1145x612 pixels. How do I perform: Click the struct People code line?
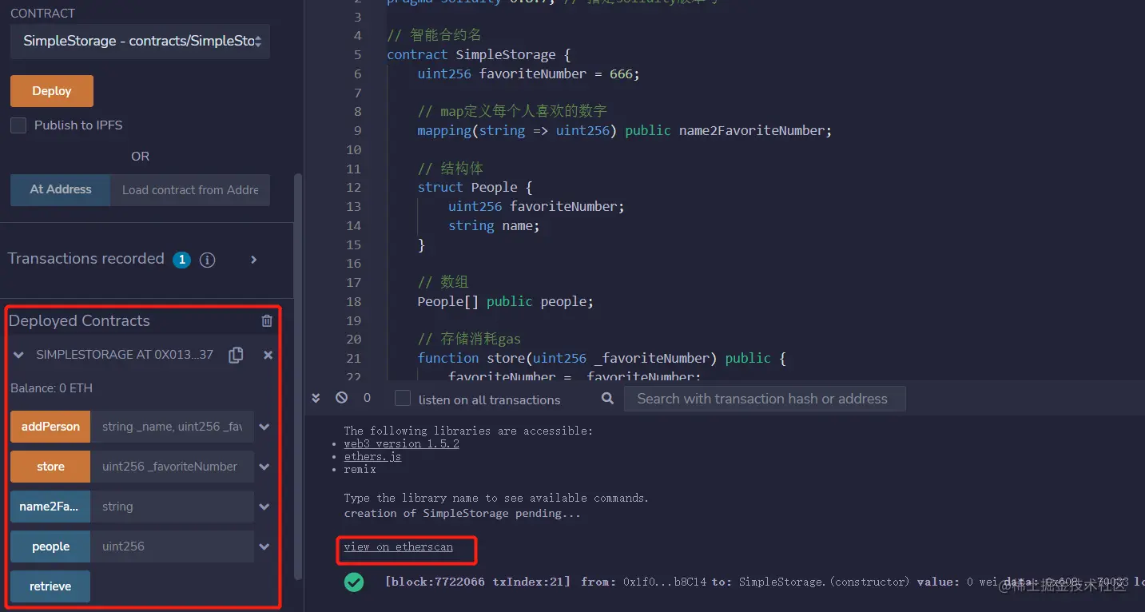coord(475,187)
